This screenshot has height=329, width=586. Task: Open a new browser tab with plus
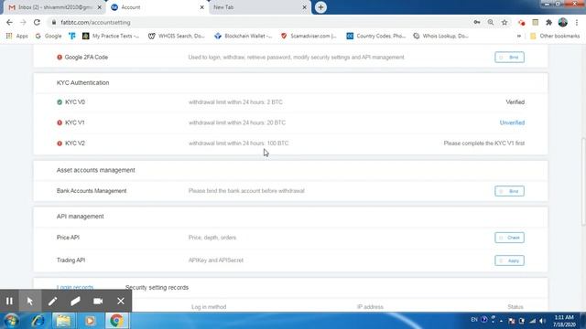coord(320,7)
